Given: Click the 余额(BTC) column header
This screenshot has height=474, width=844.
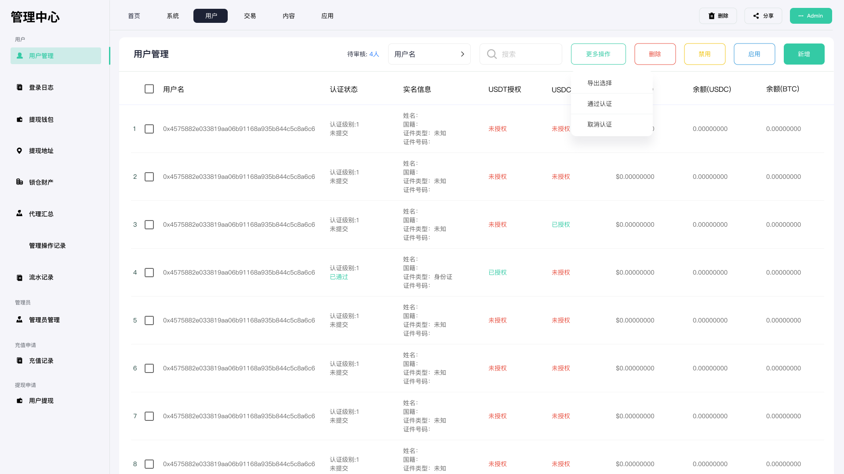Looking at the screenshot, I should 782,89.
